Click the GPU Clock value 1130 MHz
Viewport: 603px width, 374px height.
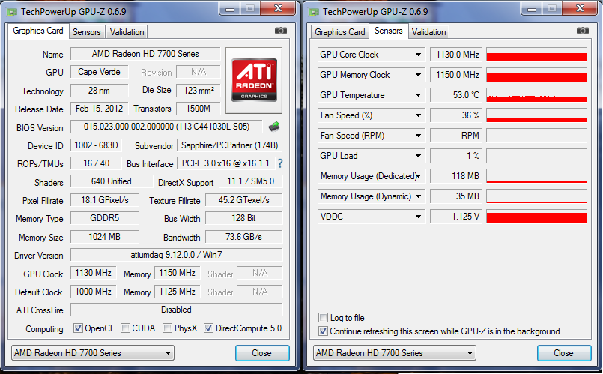[93, 273]
